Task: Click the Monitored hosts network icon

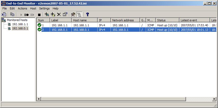Action: coord(4,20)
